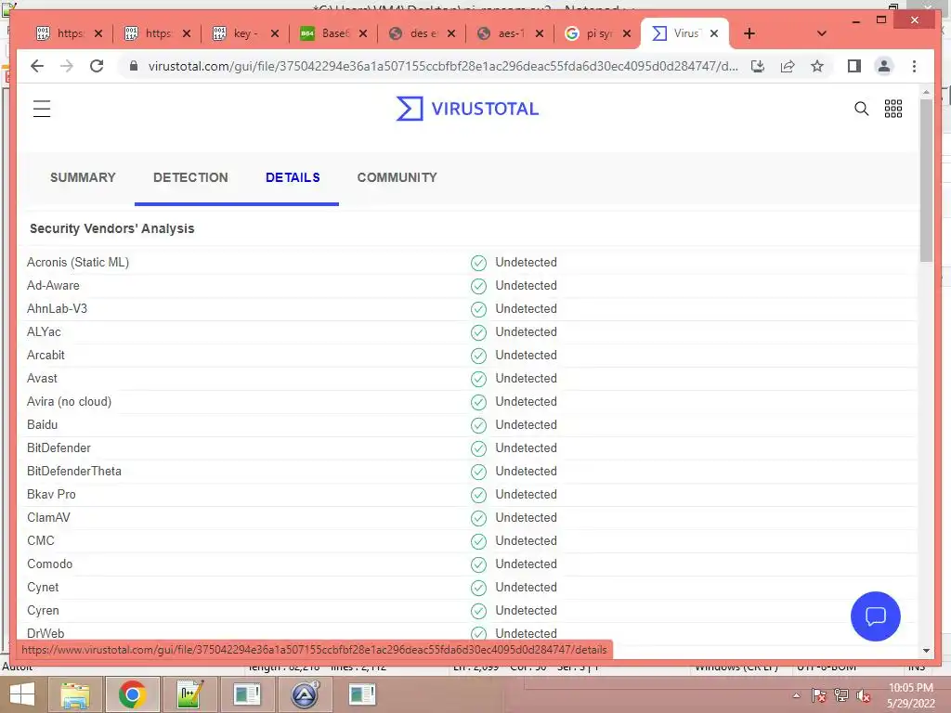
Task: Open the VirusTotal apps grid icon
Action: [x=893, y=109]
